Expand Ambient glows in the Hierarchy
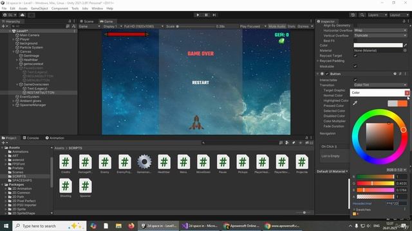Image resolution: width=412 pixels, height=231 pixels. 14,101
